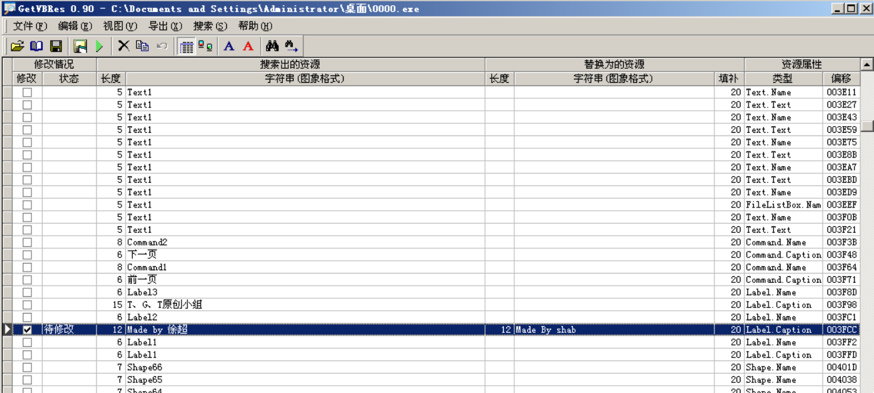874x393 pixels.
Task: Click the binoculars search icon
Action: point(272,46)
